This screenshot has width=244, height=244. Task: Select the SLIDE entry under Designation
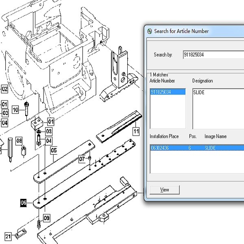click(199, 92)
